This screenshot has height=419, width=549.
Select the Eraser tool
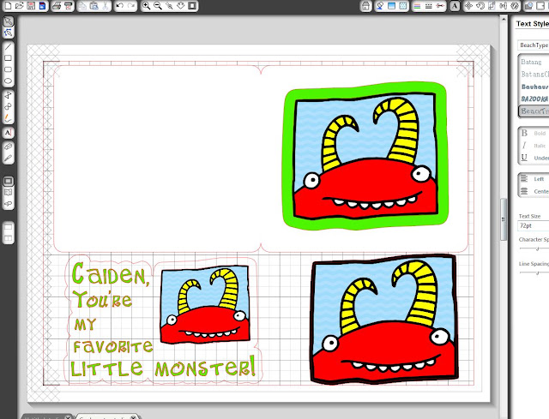coord(8,147)
